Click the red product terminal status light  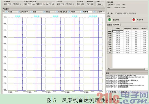pos(134,20)
